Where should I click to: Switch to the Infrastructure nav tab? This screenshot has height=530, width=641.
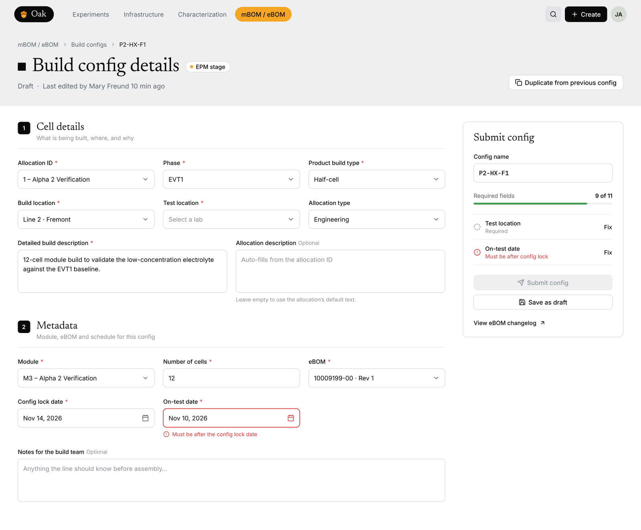tap(143, 14)
